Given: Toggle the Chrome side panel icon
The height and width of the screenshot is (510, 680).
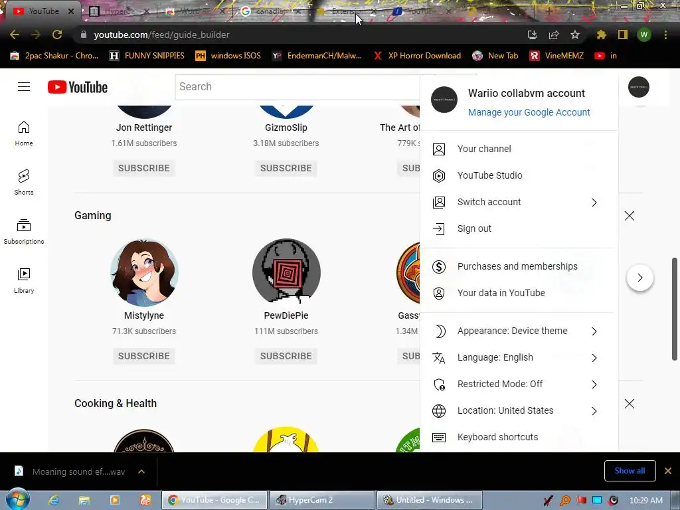Looking at the screenshot, I should [x=622, y=35].
